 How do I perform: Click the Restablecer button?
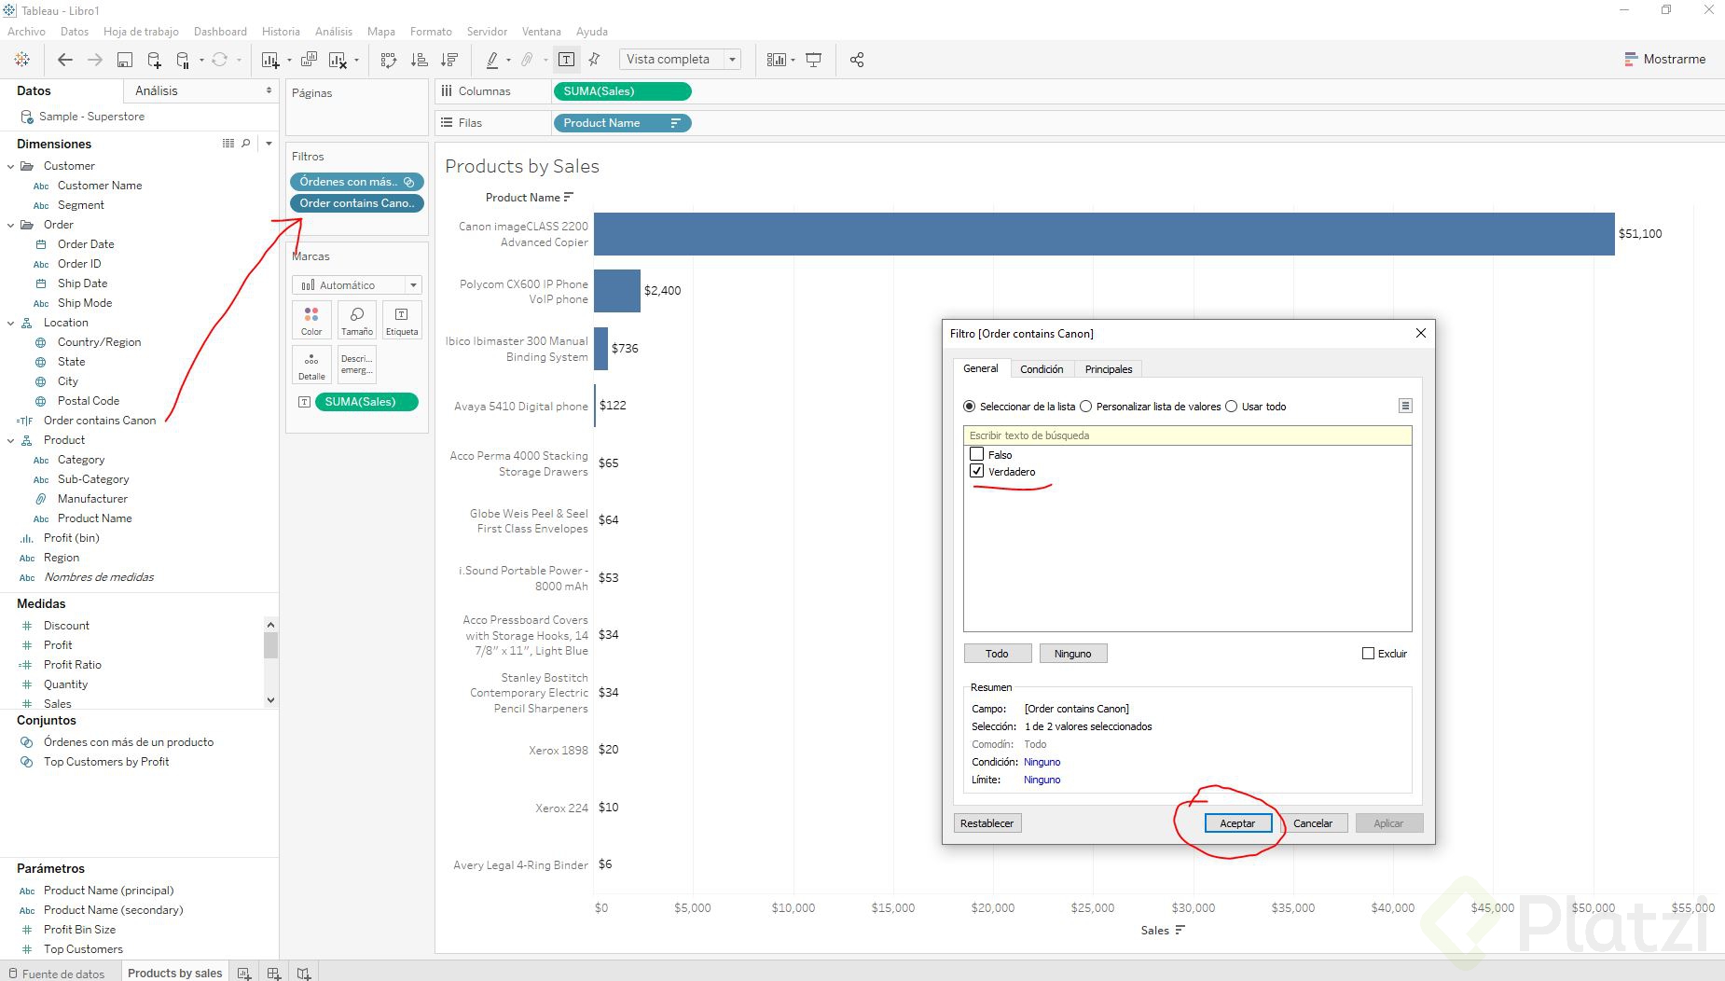(987, 823)
